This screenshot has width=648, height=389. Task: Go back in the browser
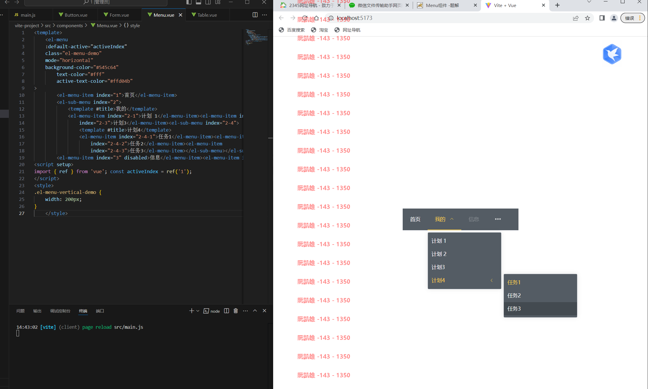(x=281, y=18)
